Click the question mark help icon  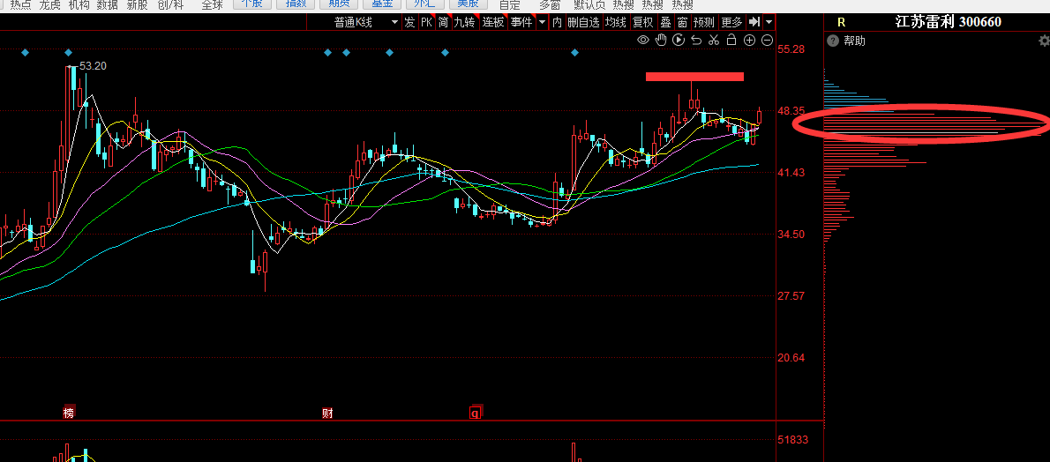pyautogui.click(x=832, y=41)
